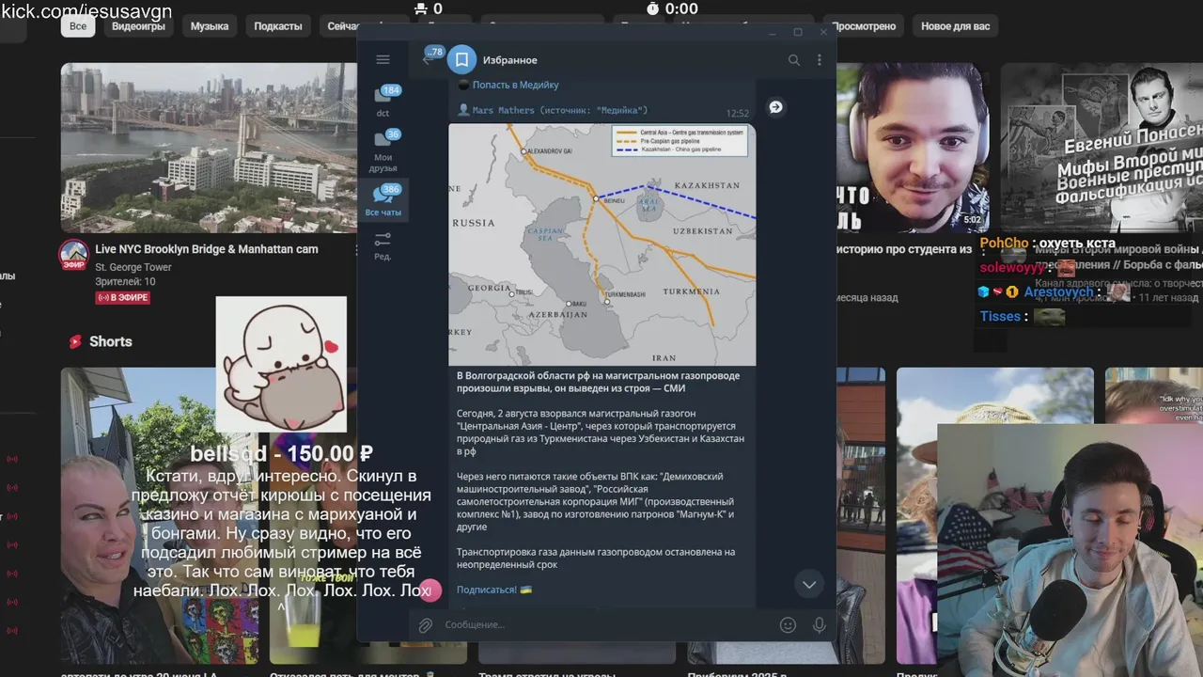Open the three-dot chat options menu

820,60
